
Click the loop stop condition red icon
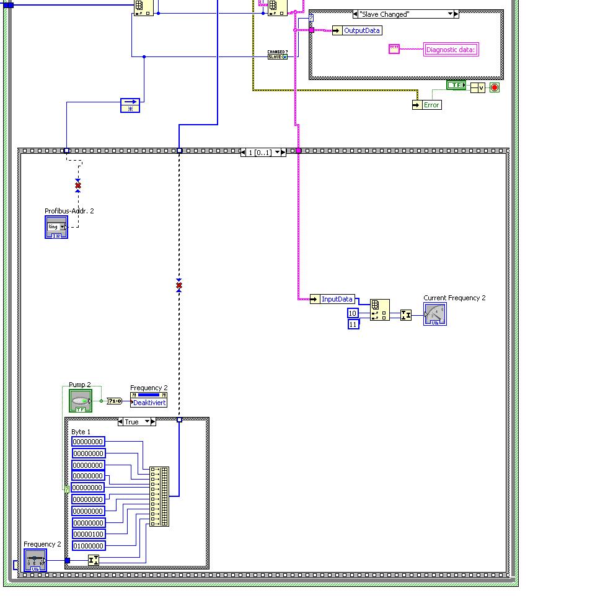pos(495,87)
